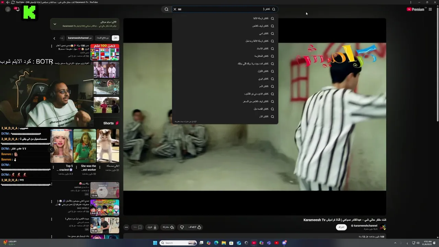Select the last suggestion 'كلاش الام'
The image size is (439, 247).
point(225,117)
